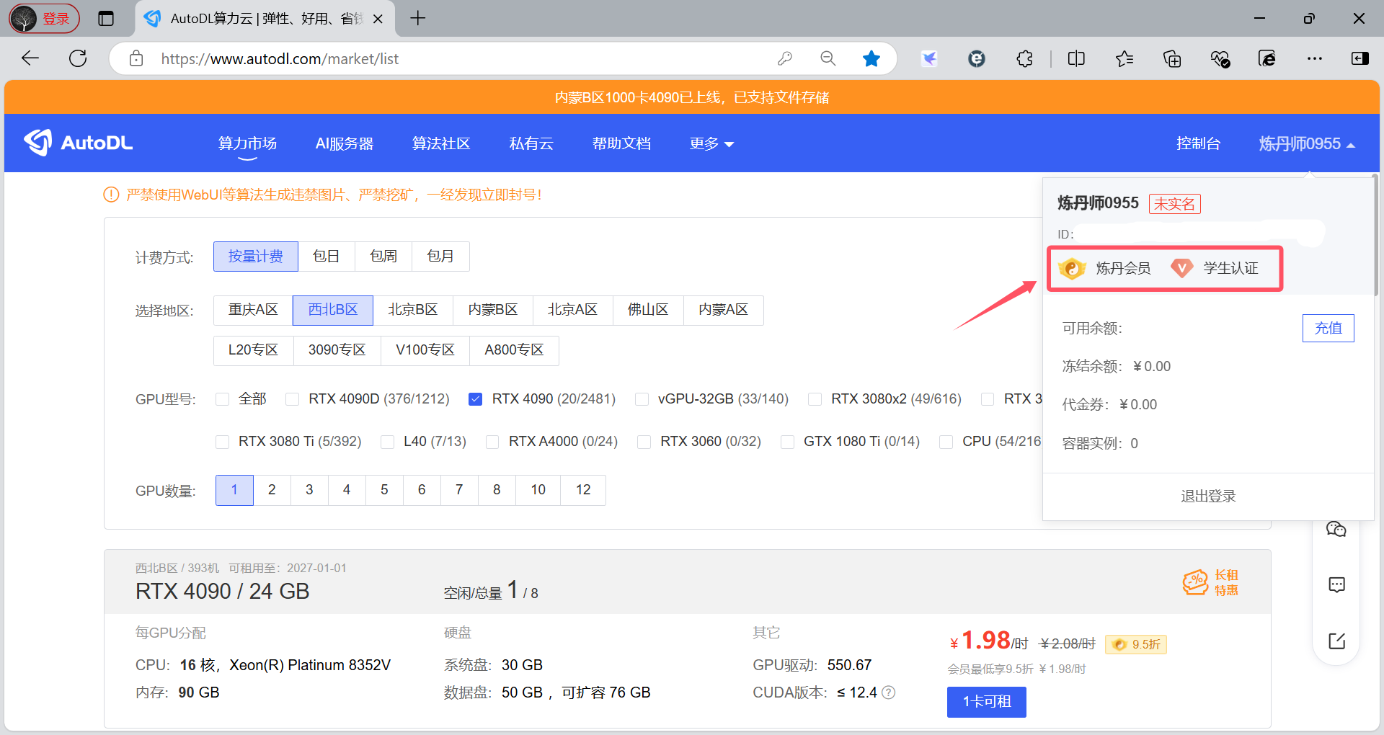Click the browser address bar URL

click(x=280, y=59)
